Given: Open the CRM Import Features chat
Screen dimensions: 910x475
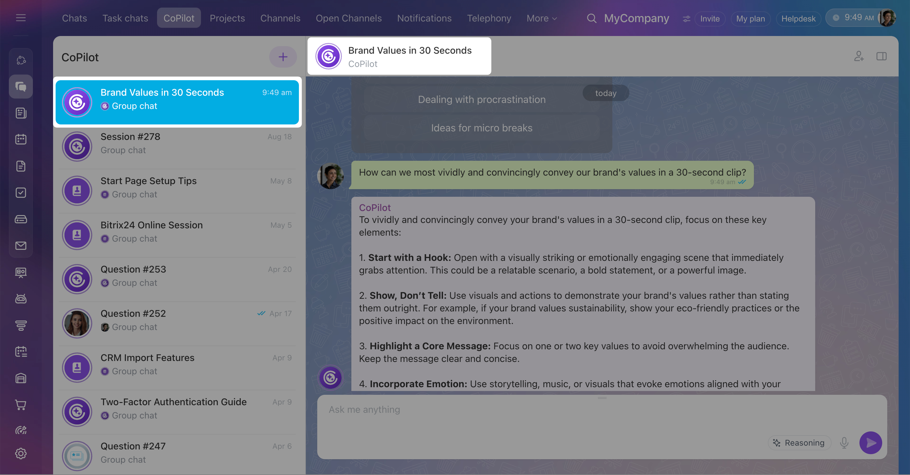Looking at the screenshot, I should click(x=177, y=367).
